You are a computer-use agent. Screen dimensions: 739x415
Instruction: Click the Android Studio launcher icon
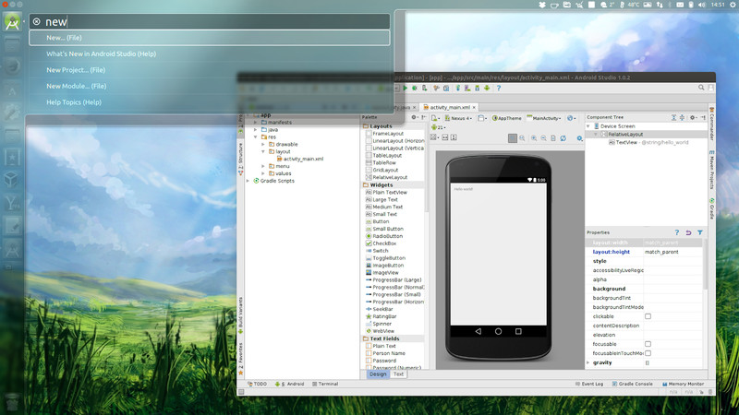[12, 21]
